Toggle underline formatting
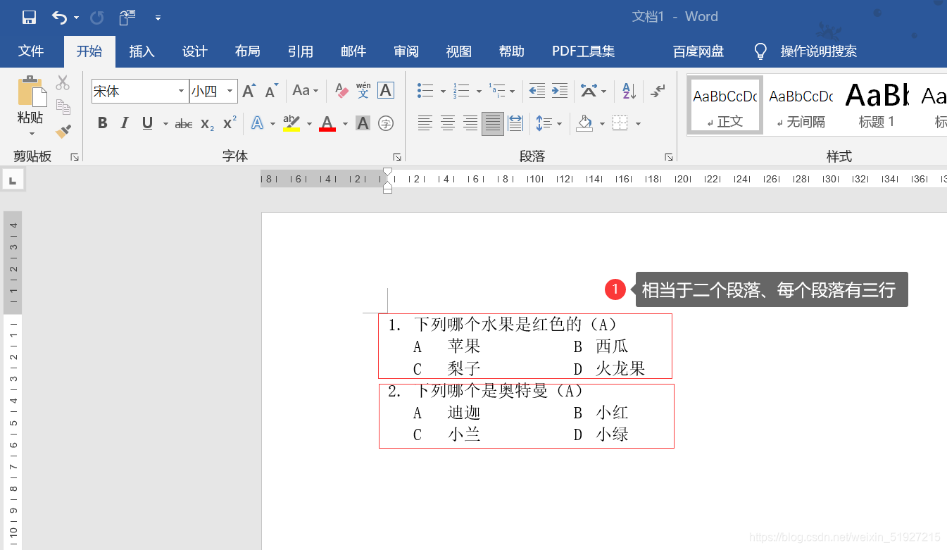 [147, 123]
